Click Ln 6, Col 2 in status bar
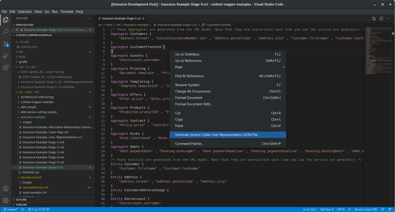This screenshot has height=212, width=395. (310, 209)
